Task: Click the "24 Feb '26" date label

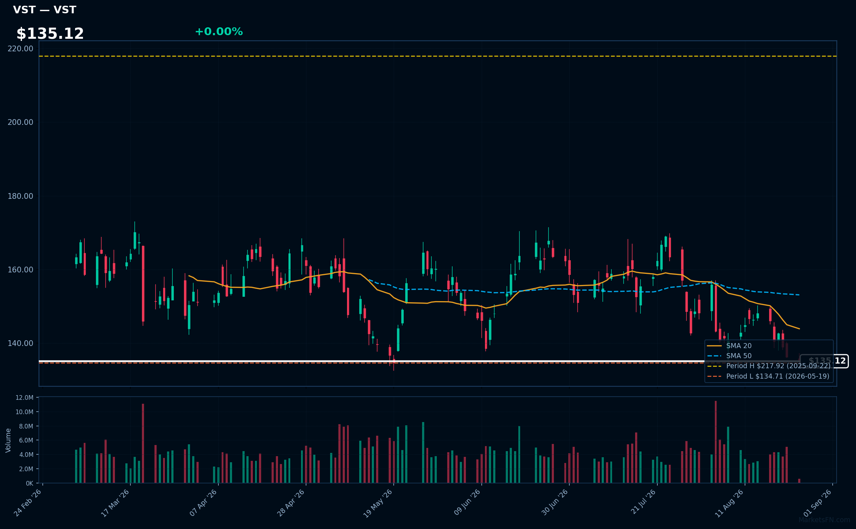Action: tap(28, 502)
